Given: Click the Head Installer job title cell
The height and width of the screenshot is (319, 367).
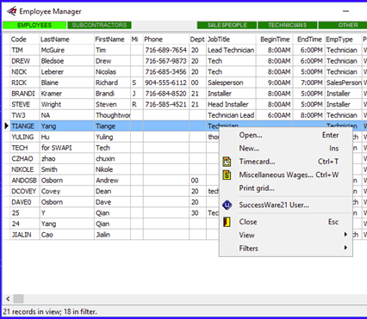Looking at the screenshot, I should (x=231, y=105).
